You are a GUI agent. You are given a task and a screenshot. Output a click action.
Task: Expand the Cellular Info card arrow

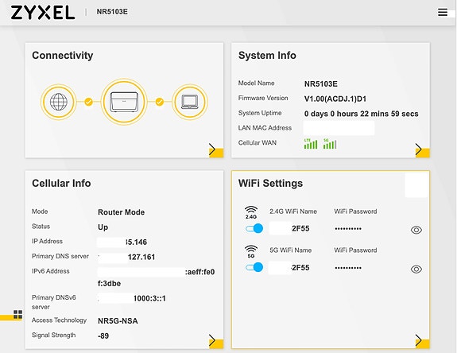(216, 341)
